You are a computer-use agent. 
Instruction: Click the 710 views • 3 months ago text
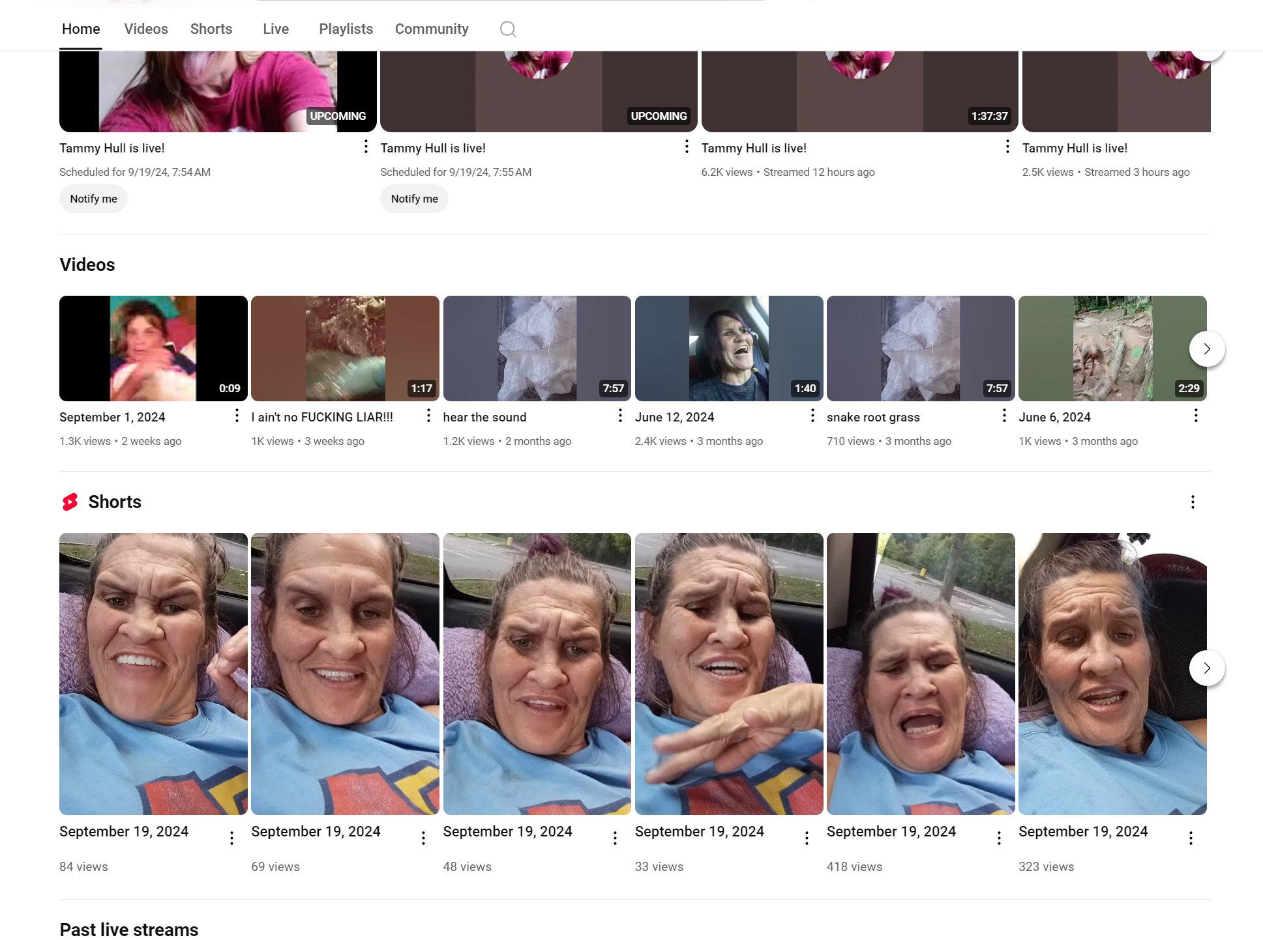889,442
